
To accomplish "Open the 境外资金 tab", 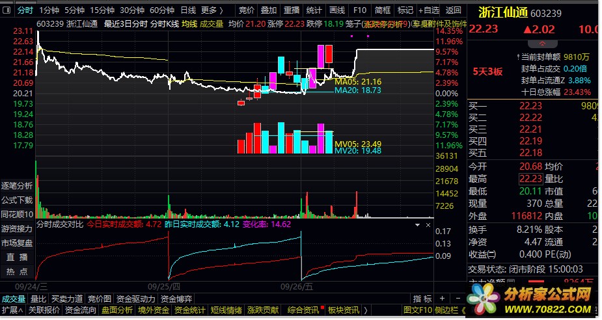I will click(x=154, y=310).
